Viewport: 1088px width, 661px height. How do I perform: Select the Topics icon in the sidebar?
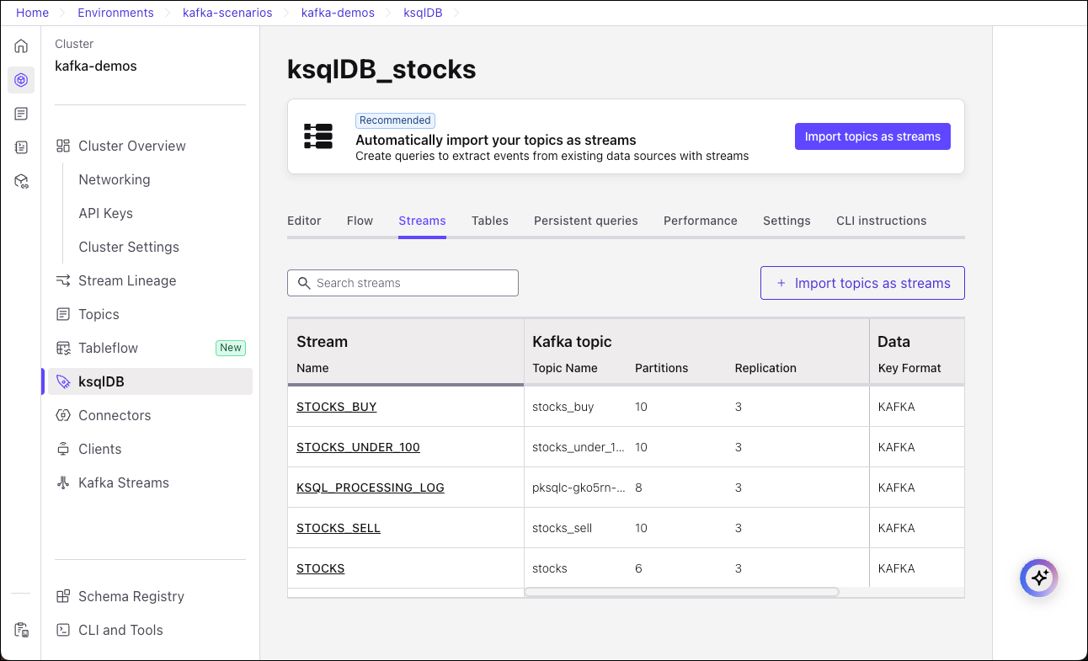pos(63,314)
